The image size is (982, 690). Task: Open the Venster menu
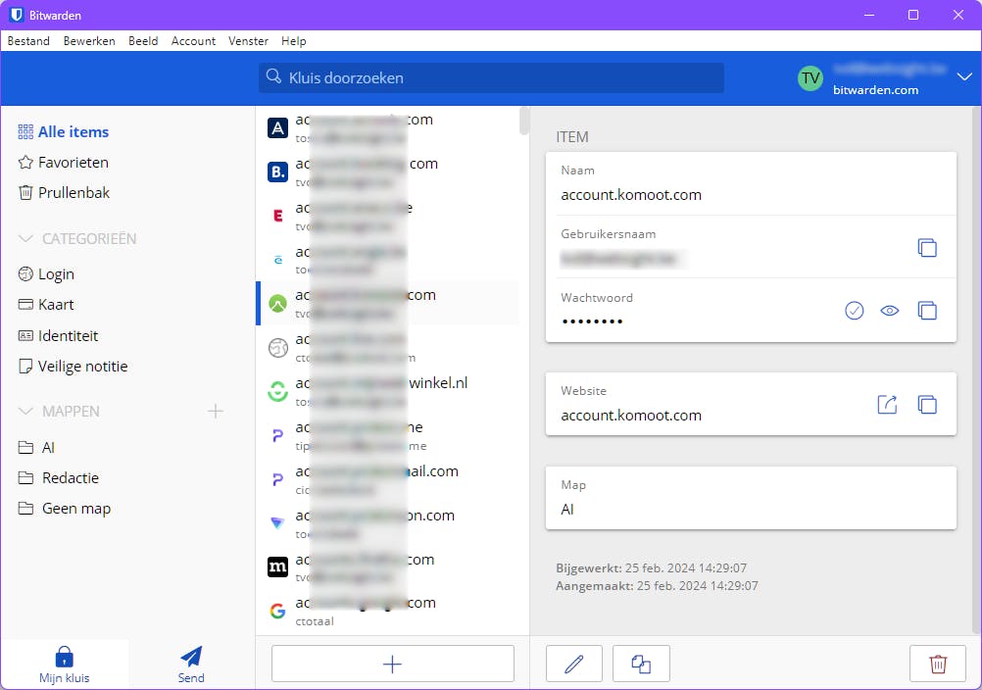(x=248, y=41)
